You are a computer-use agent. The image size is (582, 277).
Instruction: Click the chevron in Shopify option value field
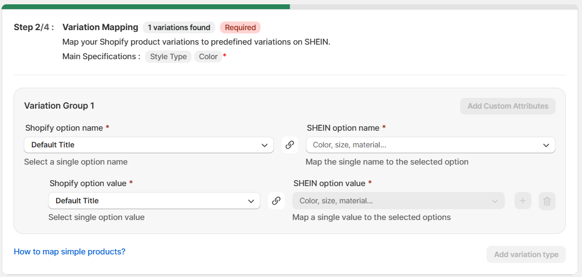(251, 201)
